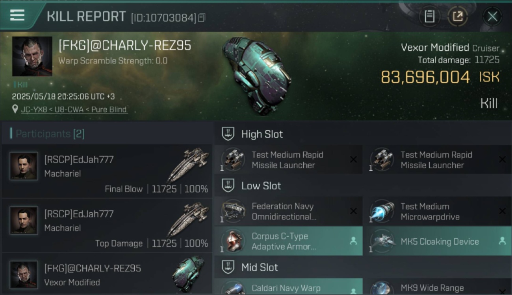The height and width of the screenshot is (295, 512).
Task: Click the Federation Navy Omnidirectional module
Action: click(x=288, y=211)
